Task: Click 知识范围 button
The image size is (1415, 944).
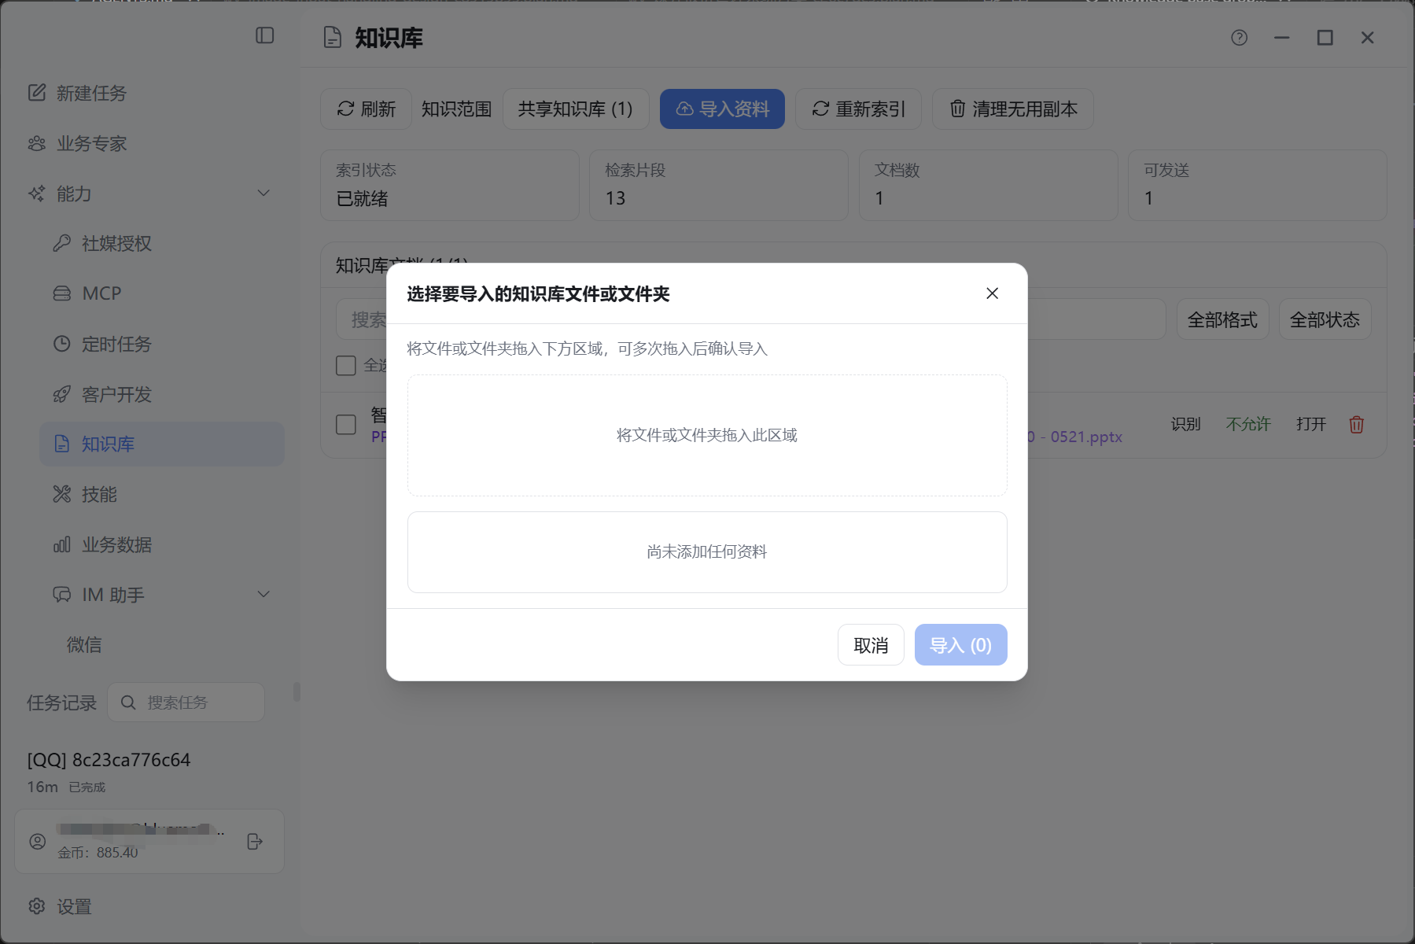Action: (456, 109)
